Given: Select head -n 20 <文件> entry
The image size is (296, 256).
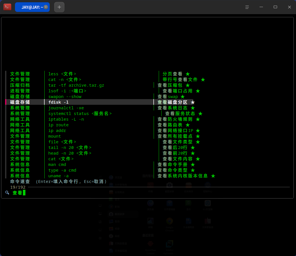Looking at the screenshot, I should [70, 153].
